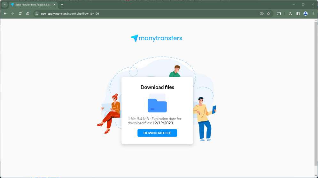Image resolution: width=318 pixels, height=178 pixels.
Task: Open the Extensions puzzle icon
Action: point(279,14)
